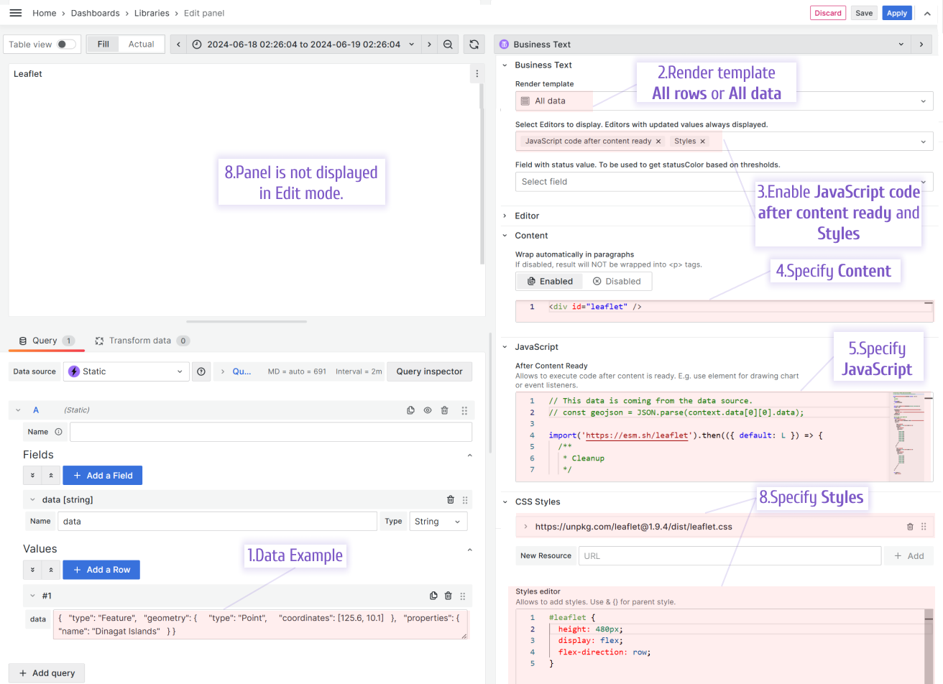Image resolution: width=943 pixels, height=684 pixels.
Task: Duplicate query A using copy icon
Action: tap(410, 410)
